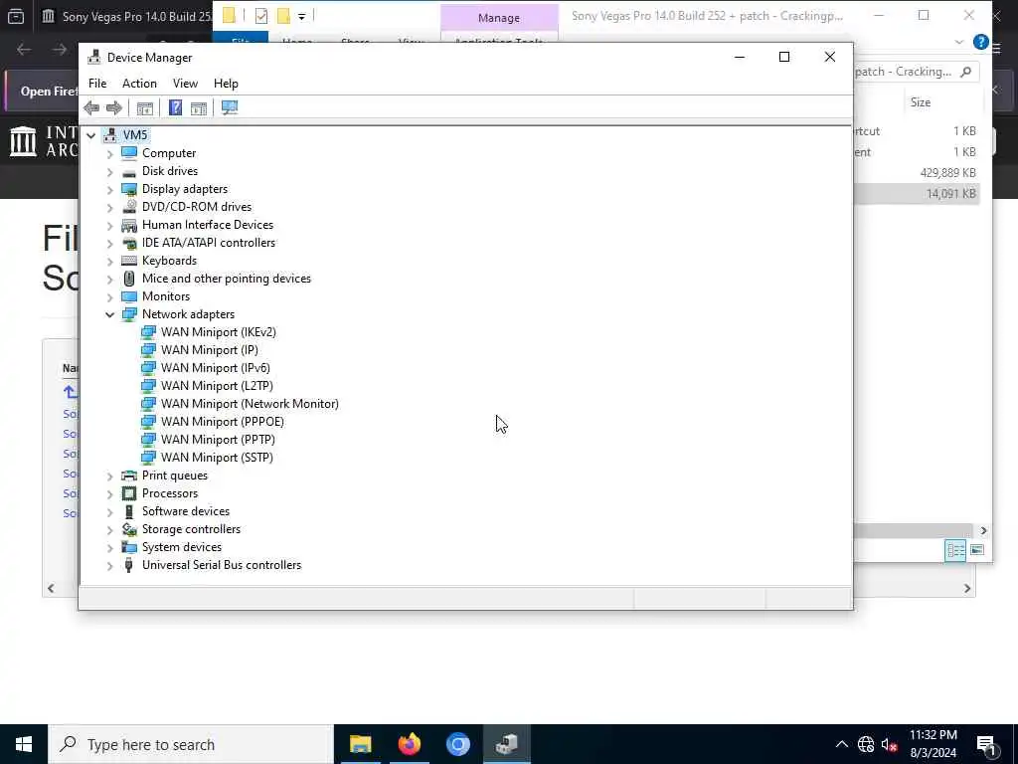Select WAN Miniport (PPPOE)
Screen dimensions: 1018x764
222,422
